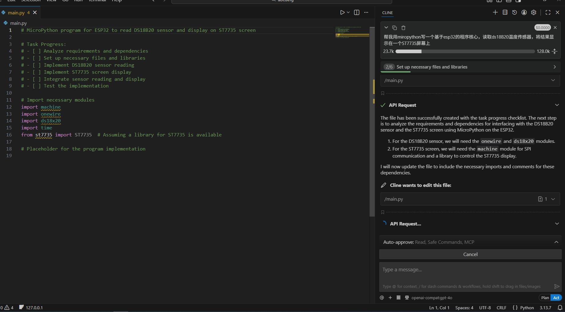
Task: Close the current task with X
Action: (555, 28)
